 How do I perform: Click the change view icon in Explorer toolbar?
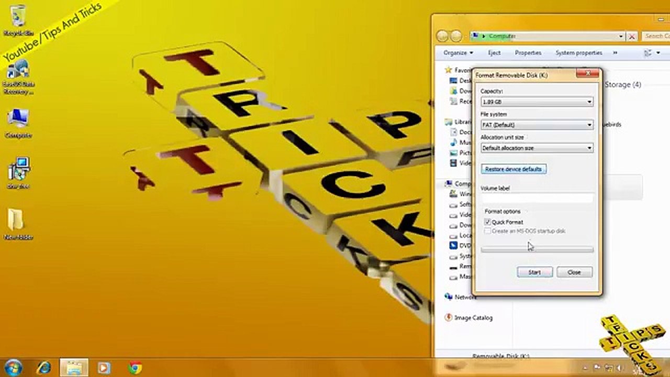point(648,53)
